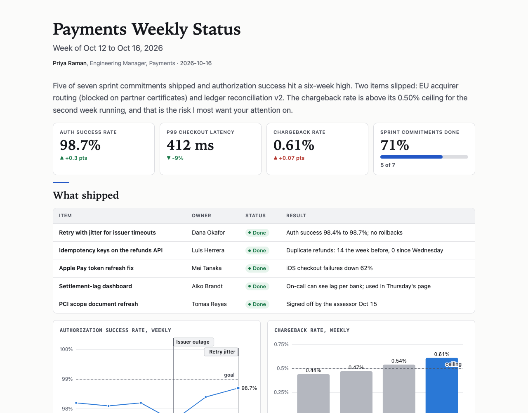The height and width of the screenshot is (413, 528).
Task: Click the 0.47% chargeback bar
Action: 356,392
